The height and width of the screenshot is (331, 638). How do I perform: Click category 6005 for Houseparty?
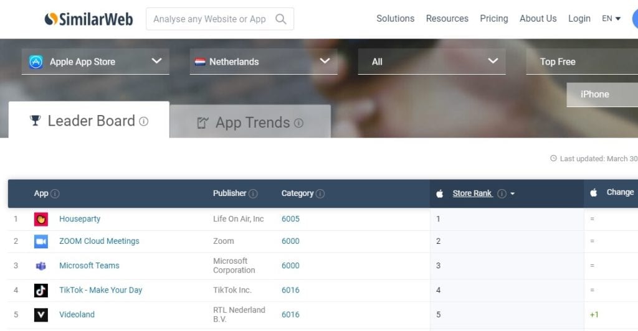pos(290,219)
